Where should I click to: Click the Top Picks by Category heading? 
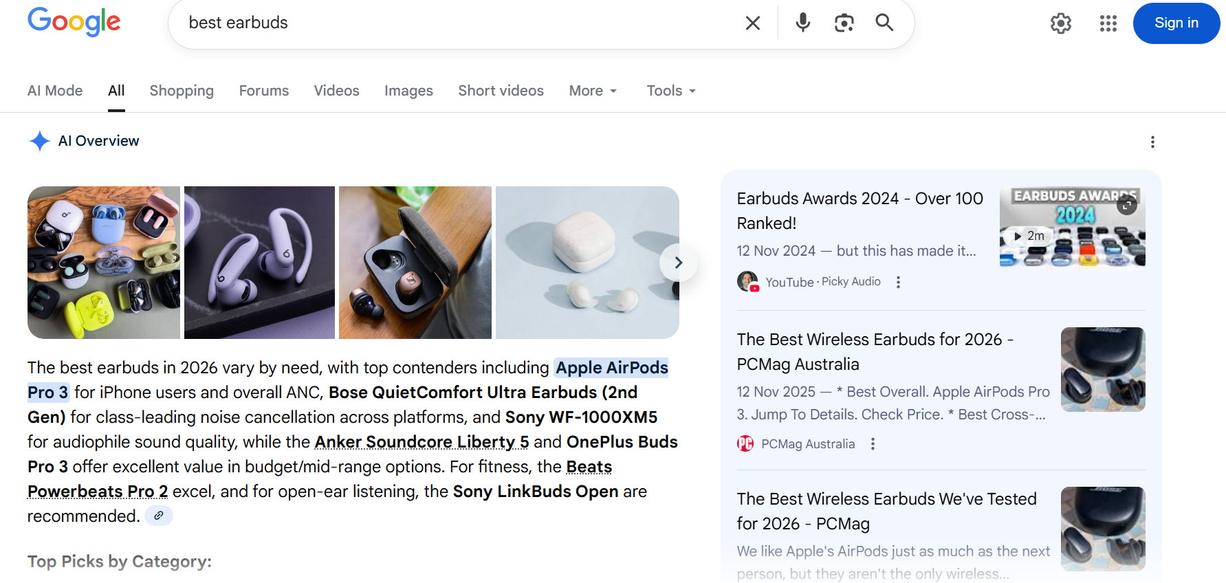pos(120,562)
